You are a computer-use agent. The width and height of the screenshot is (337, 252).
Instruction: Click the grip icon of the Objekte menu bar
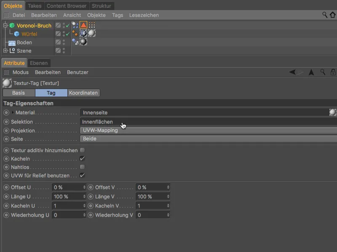tap(6, 15)
